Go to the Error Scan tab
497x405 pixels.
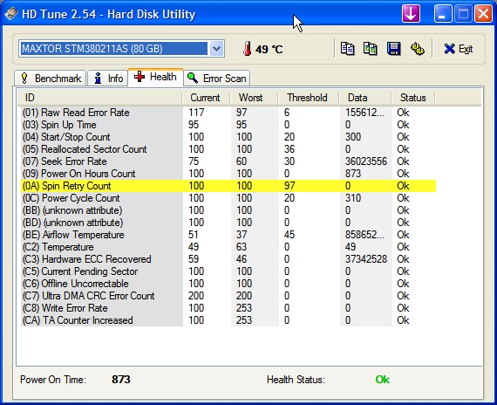pos(217,78)
